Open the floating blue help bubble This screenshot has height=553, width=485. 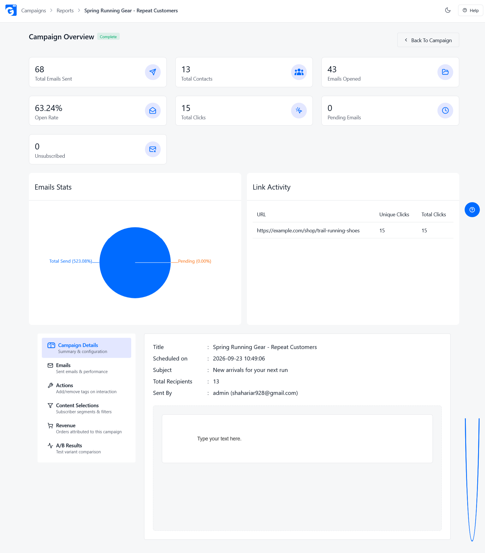click(x=472, y=210)
